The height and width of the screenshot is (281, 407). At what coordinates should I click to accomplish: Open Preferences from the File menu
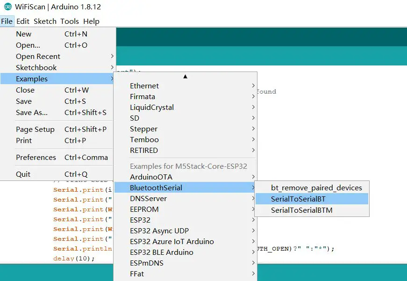pyautogui.click(x=57, y=158)
